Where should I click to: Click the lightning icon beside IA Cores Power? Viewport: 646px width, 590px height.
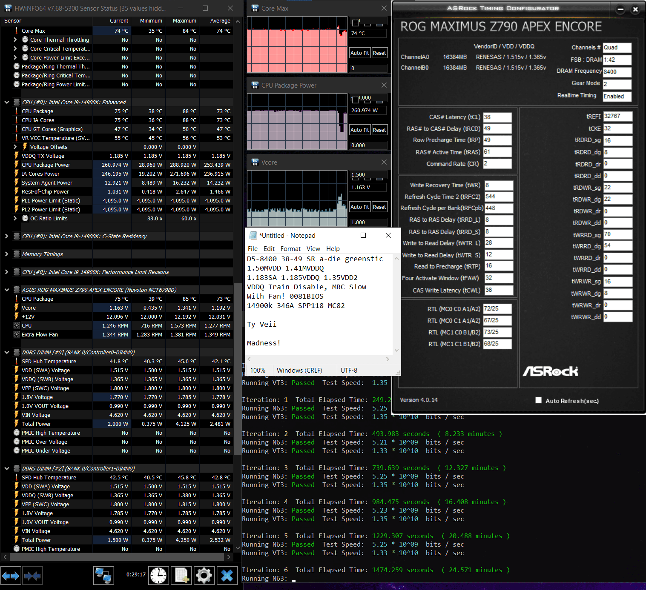tap(17, 174)
